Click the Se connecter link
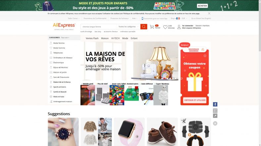Image resolution: width=261 pixels, height=146 pixels. click(187, 26)
